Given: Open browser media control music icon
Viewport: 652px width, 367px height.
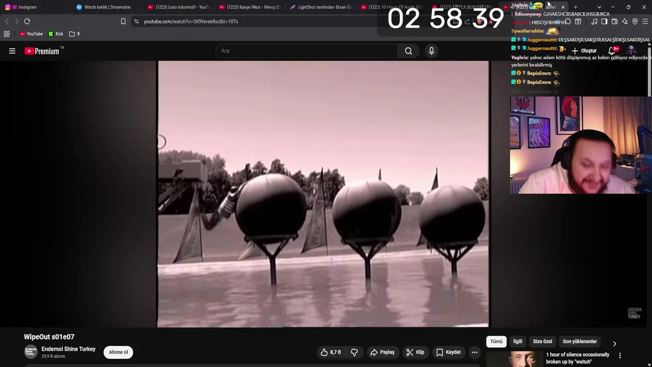Looking at the screenshot, I should pos(594,21).
